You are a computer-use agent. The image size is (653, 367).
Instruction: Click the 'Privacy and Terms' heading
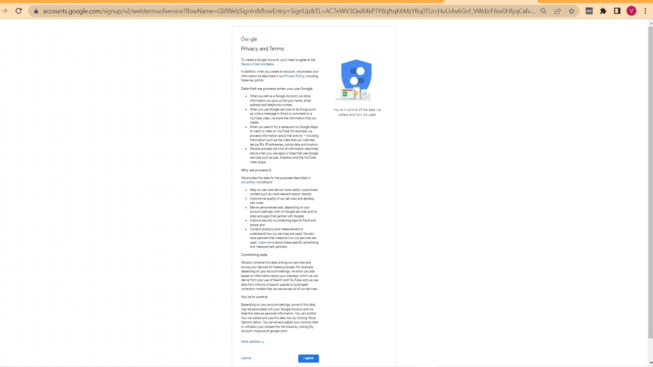coord(262,49)
